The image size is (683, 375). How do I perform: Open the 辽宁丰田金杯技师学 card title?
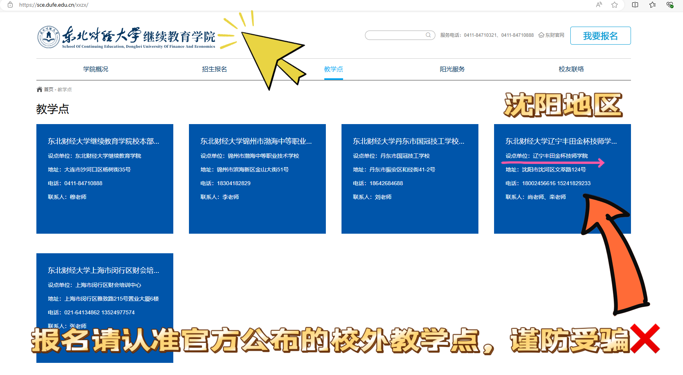tap(561, 141)
